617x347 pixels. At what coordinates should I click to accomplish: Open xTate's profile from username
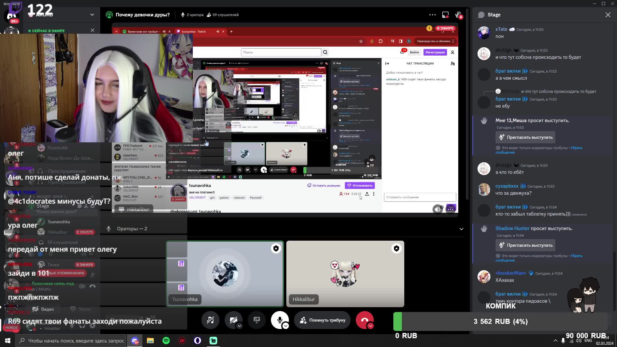click(501, 29)
